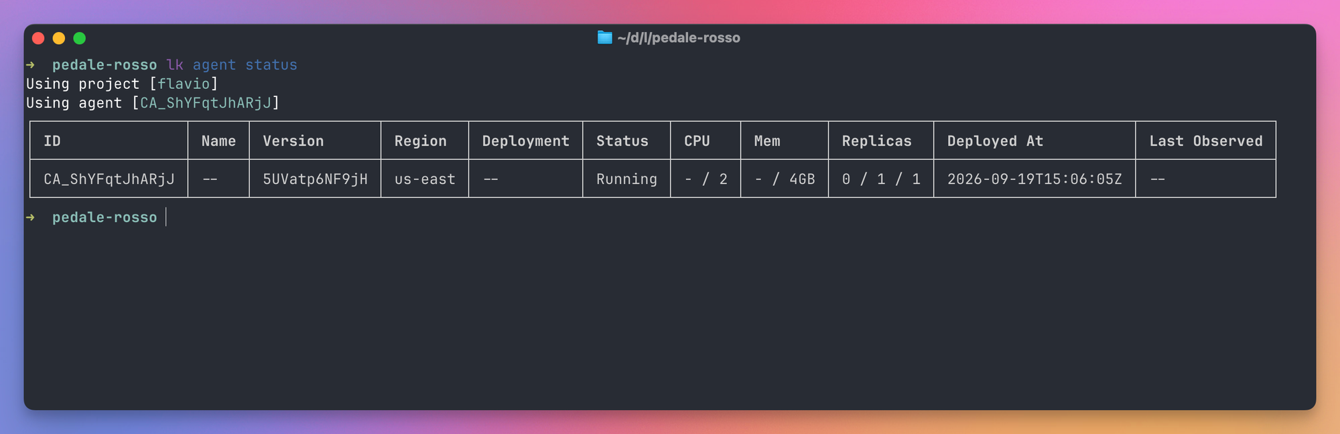This screenshot has width=1340, height=434.
Task: Click the red close window button
Action: (x=38, y=38)
